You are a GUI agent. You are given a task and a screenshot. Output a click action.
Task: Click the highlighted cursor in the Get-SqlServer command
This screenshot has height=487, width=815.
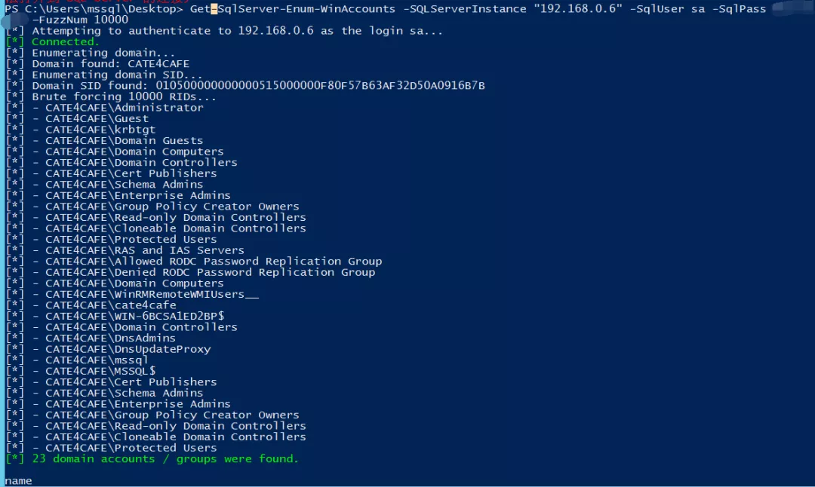214,9
